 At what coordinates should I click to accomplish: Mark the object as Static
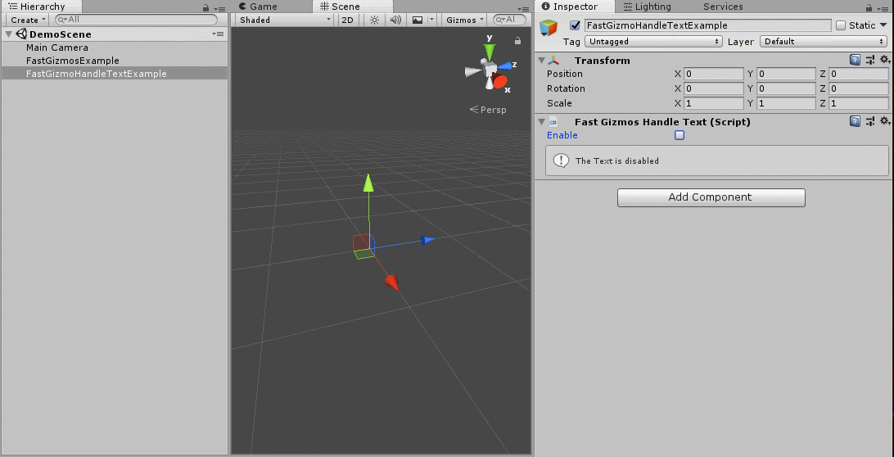point(841,25)
